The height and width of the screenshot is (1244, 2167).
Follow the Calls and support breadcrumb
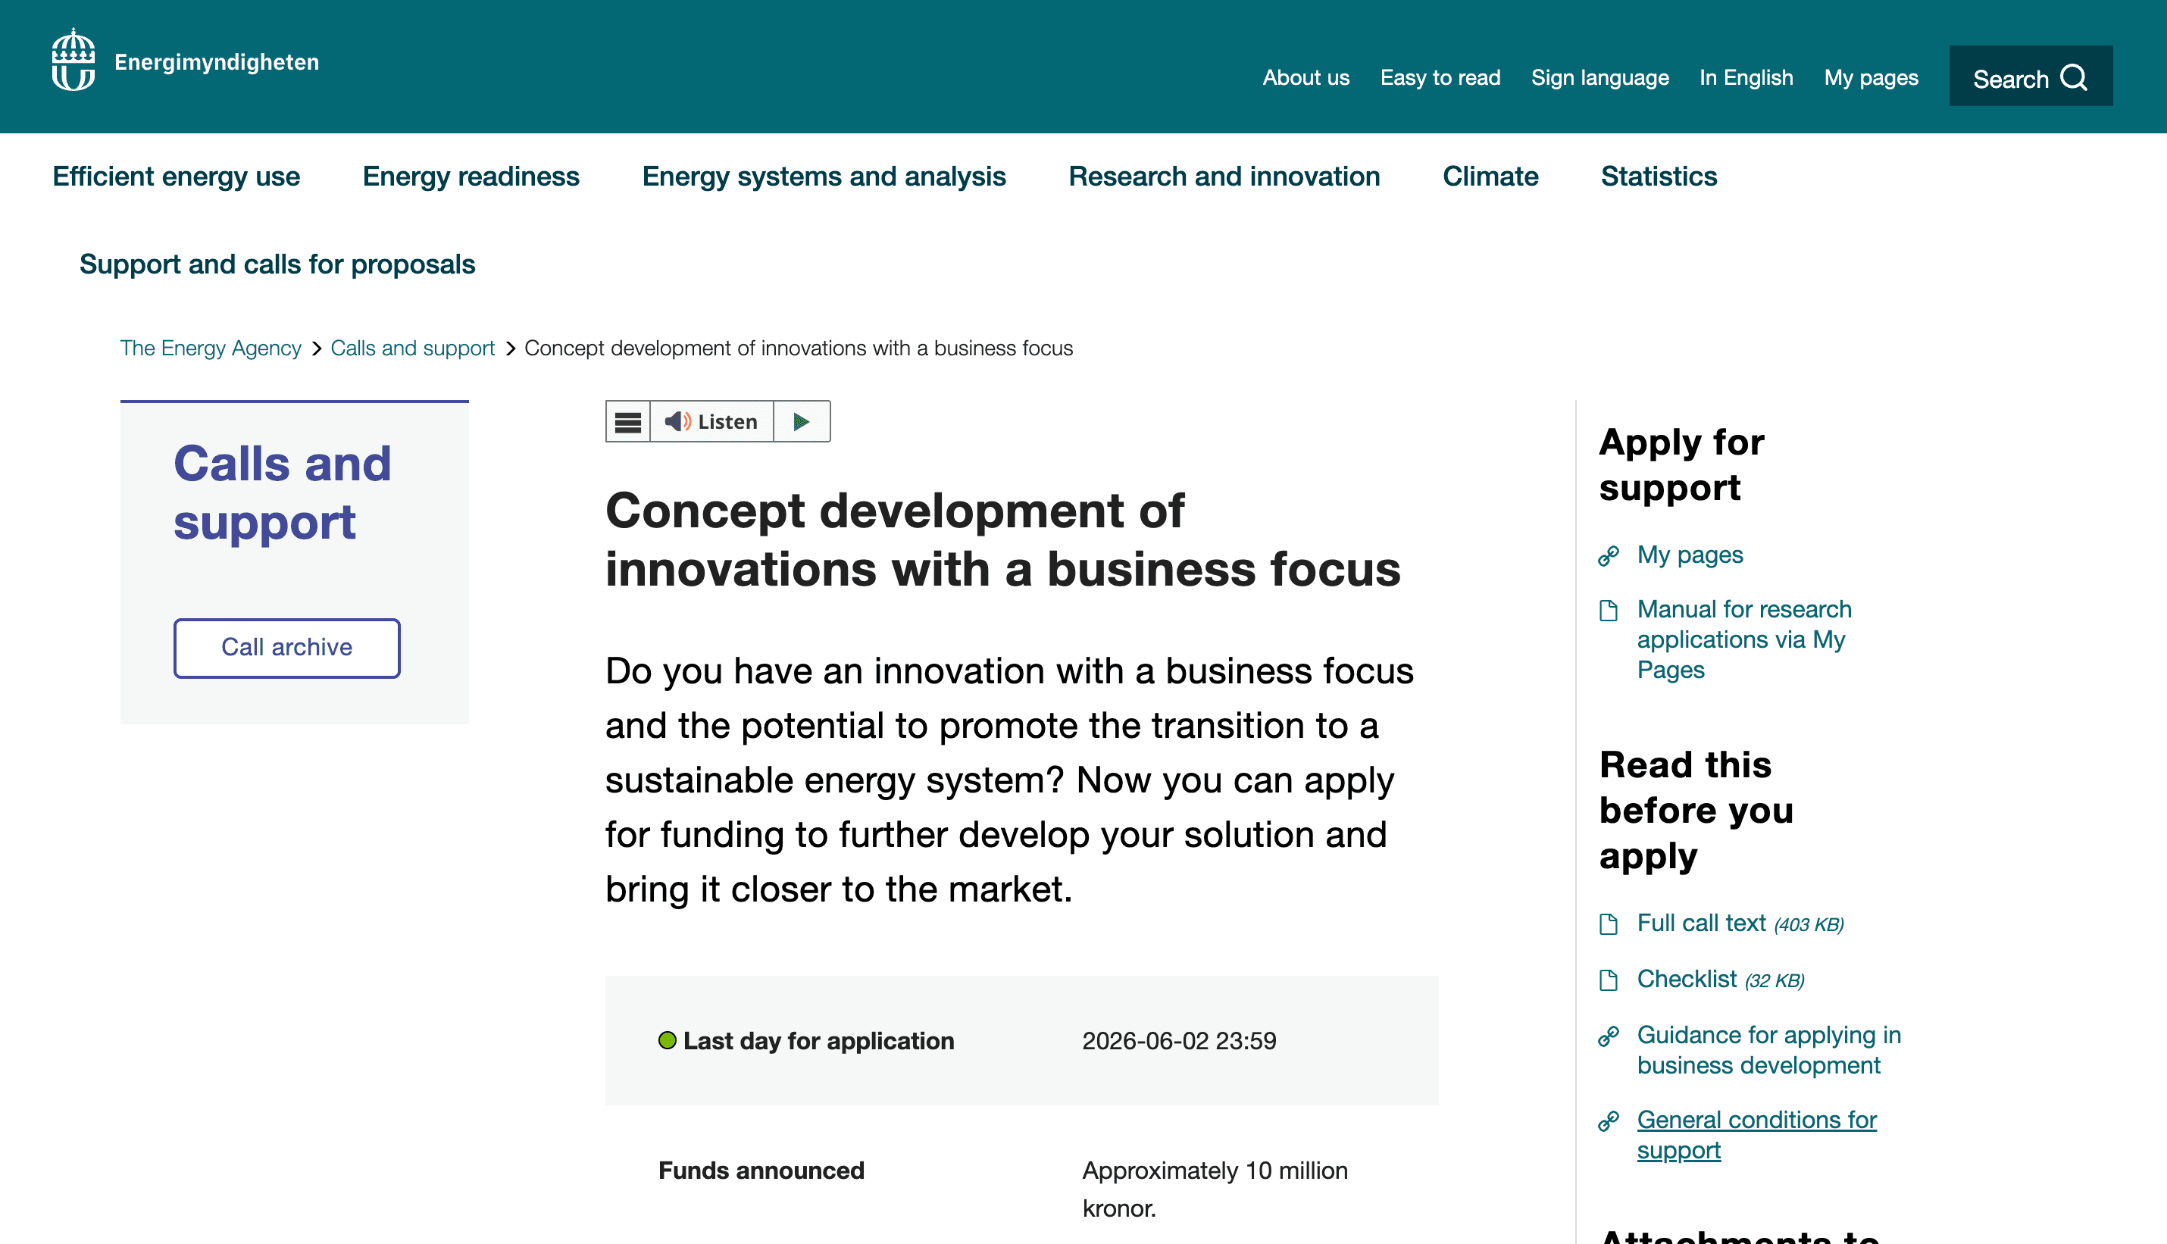click(413, 348)
